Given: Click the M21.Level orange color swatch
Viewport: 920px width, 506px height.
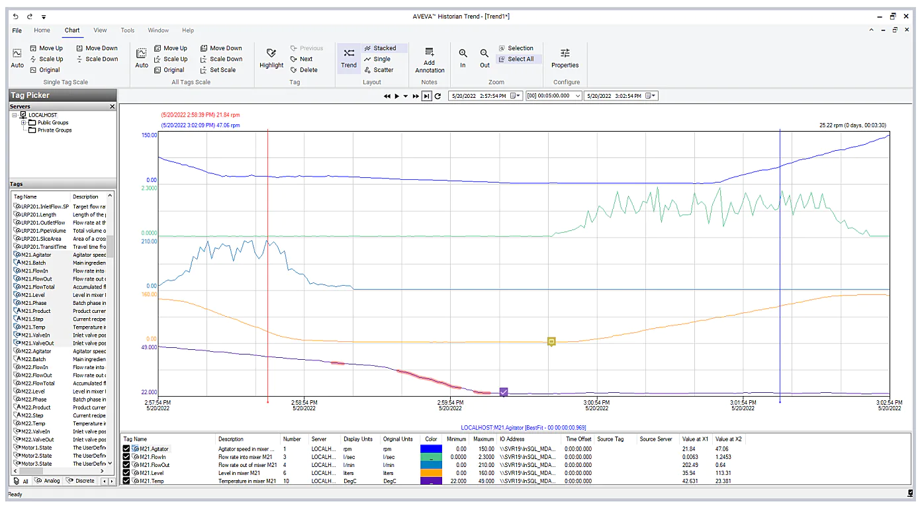Looking at the screenshot, I should 432,472.
